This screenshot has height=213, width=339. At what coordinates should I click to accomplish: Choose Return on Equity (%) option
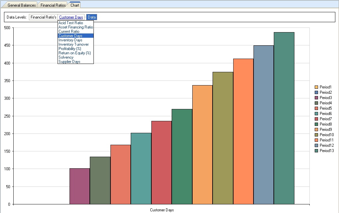click(75, 53)
